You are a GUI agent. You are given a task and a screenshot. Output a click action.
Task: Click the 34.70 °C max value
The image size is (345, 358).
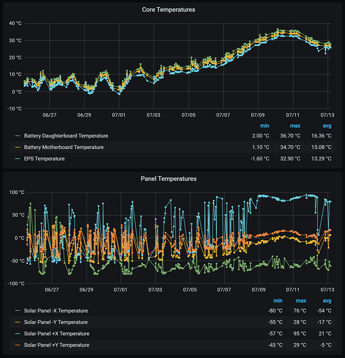click(x=290, y=147)
